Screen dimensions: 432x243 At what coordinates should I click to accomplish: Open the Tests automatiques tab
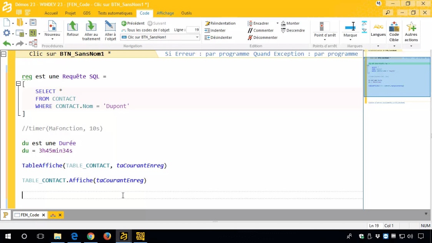pos(115,13)
